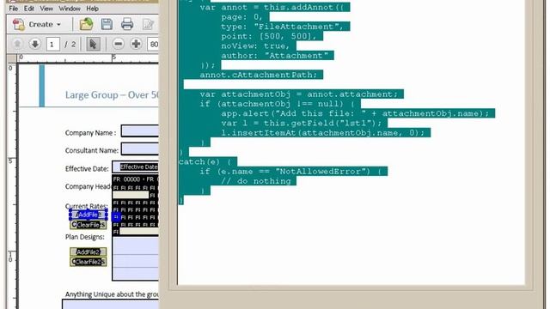The height and width of the screenshot is (309, 550).
Task: Click the code line 'var attachmentObj = annot.attachment;'
Action: point(299,94)
